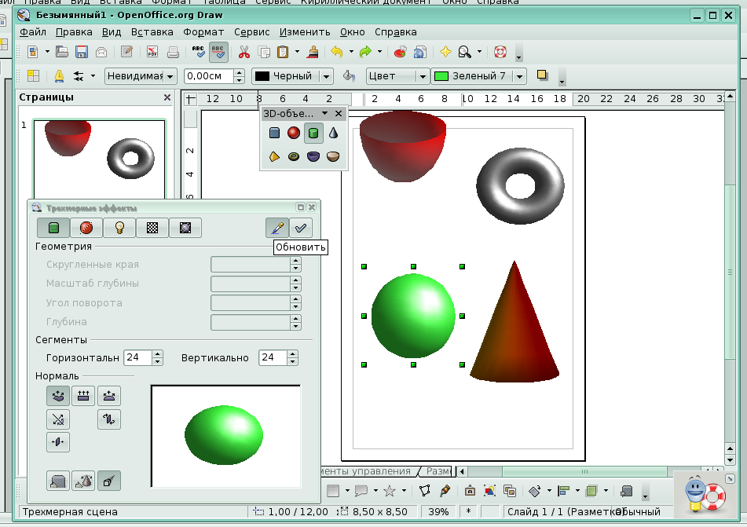Screen dimensions: 747x527
Task: Open the 'Сервис' menu
Action: click(251, 32)
